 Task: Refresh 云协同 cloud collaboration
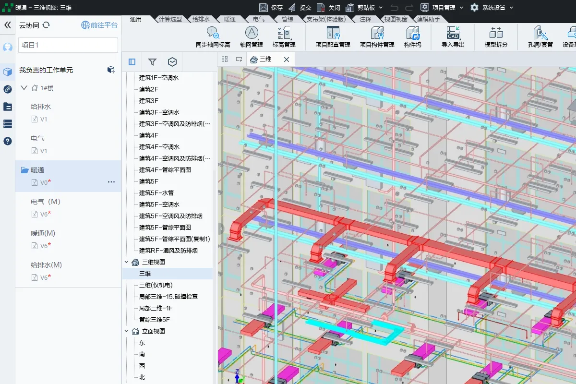pos(46,25)
